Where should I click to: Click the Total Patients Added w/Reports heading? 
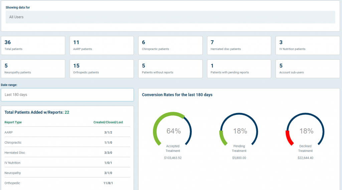tap(37, 112)
